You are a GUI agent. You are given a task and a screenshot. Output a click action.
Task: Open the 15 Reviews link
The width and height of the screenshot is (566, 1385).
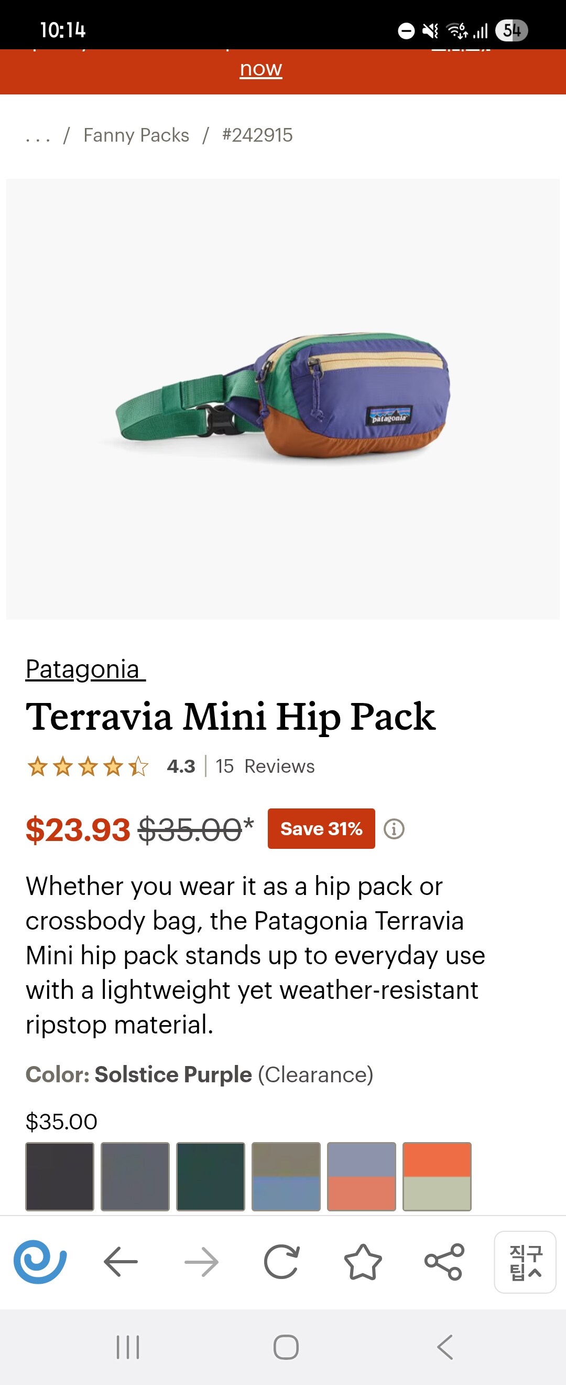(265, 766)
